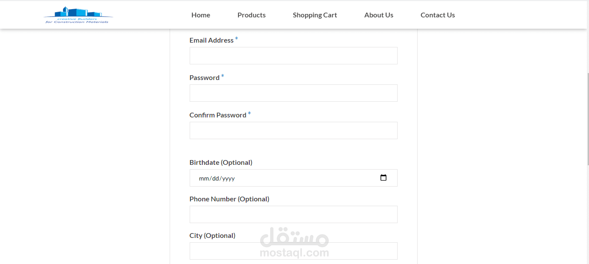Screen dimensions: 589x264
Task: Open the Birthdate calendar picker icon
Action: tap(383, 177)
